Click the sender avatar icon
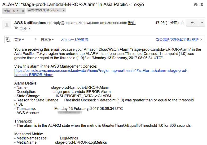The image size is (207, 145). pos(7,25)
